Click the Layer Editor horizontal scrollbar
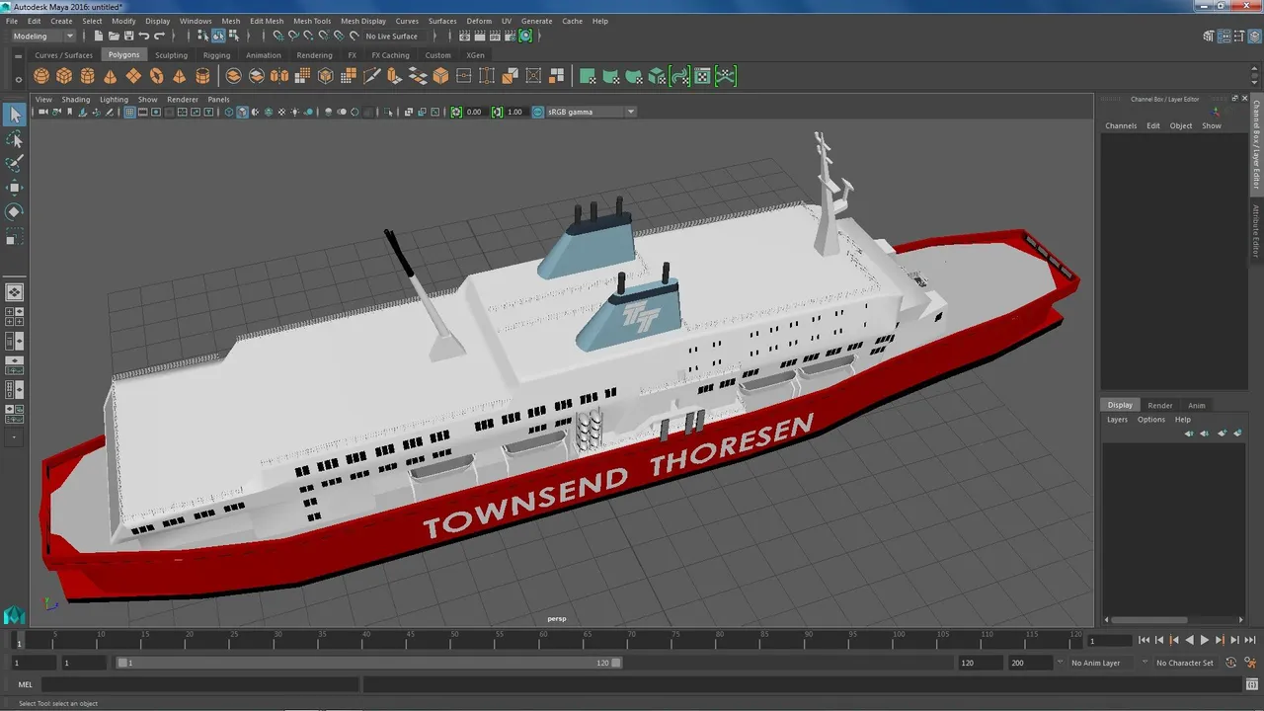This screenshot has height=711, width=1264. (1150, 620)
